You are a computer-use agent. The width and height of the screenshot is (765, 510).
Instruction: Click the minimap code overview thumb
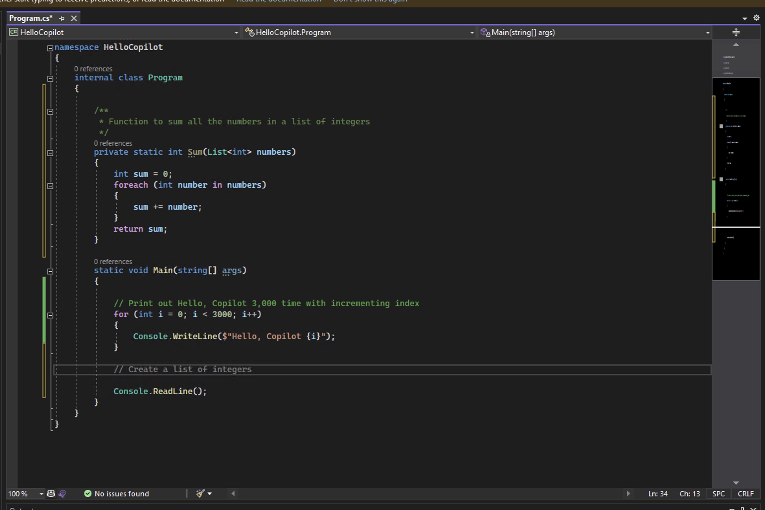[736, 179]
